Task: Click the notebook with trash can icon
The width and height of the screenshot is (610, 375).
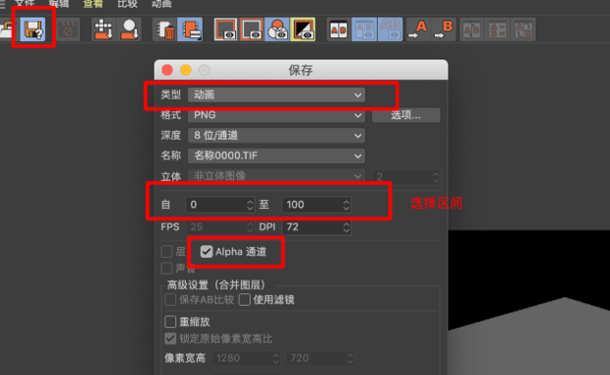Action: pos(164,30)
